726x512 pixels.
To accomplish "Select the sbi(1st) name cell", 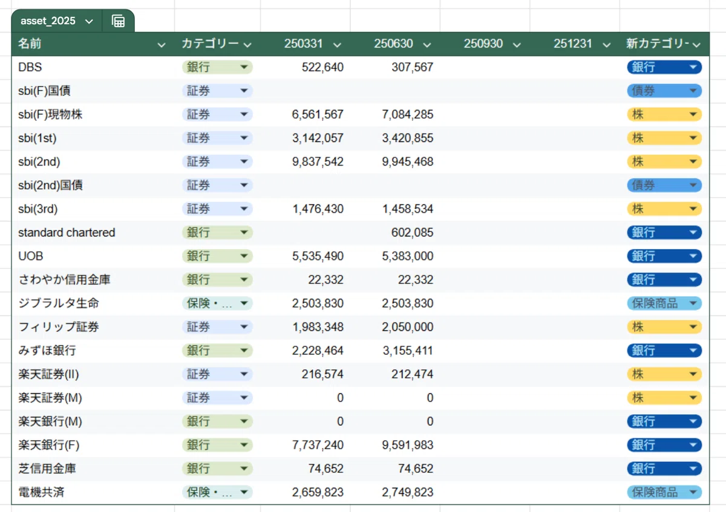I will coord(93,138).
